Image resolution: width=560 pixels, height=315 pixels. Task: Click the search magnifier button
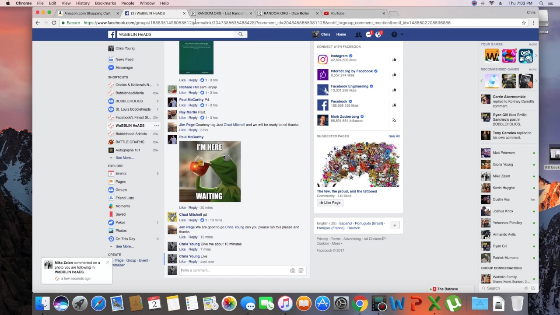241,34
